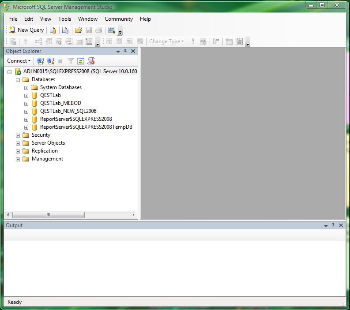The width and height of the screenshot is (350, 310).
Task: Toggle auto-hide pin on Output panel
Action: [x=333, y=225]
